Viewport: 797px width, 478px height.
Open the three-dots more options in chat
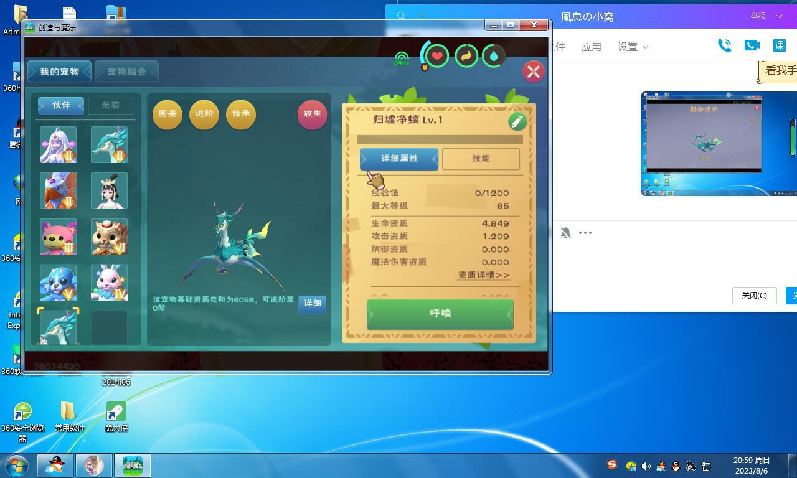coord(585,233)
